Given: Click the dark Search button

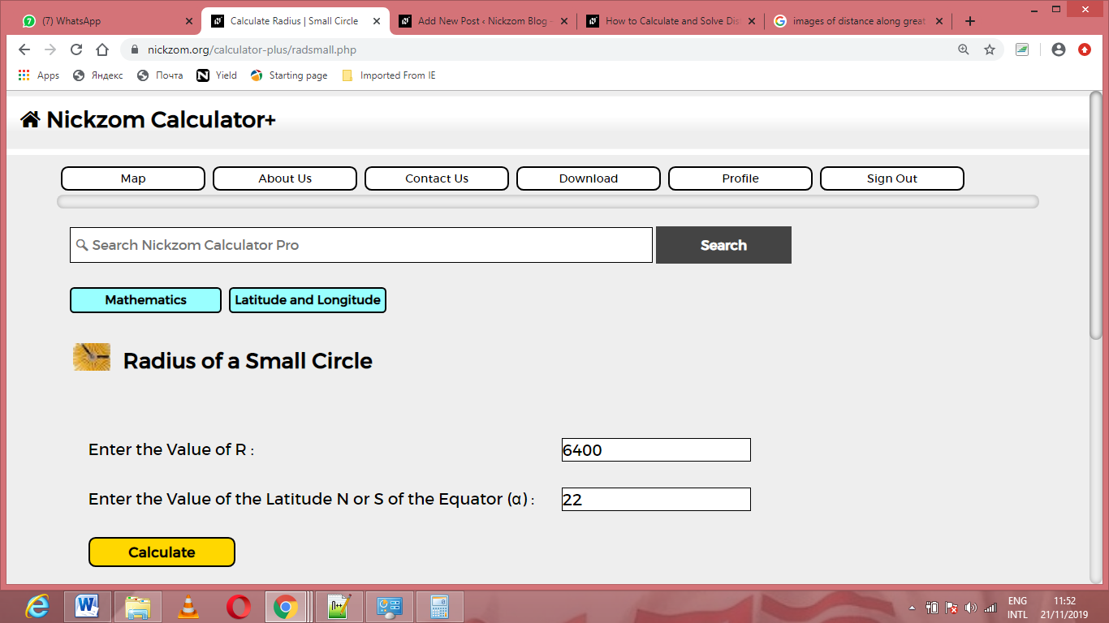Looking at the screenshot, I should 723,245.
